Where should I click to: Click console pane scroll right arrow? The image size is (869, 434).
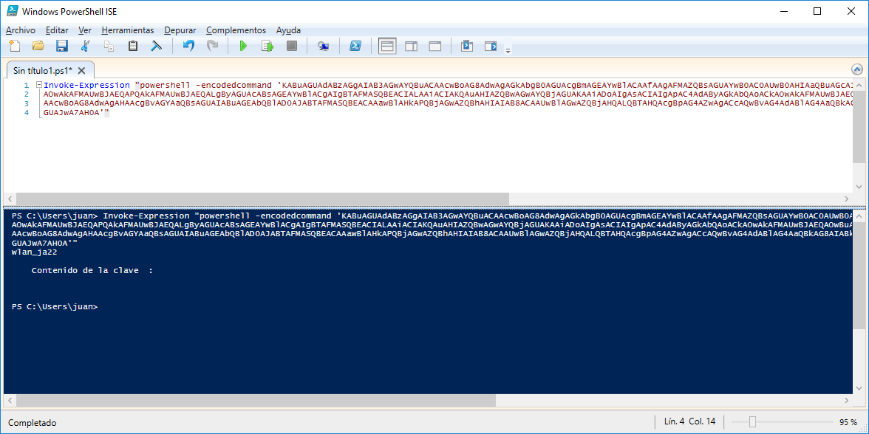point(846,400)
